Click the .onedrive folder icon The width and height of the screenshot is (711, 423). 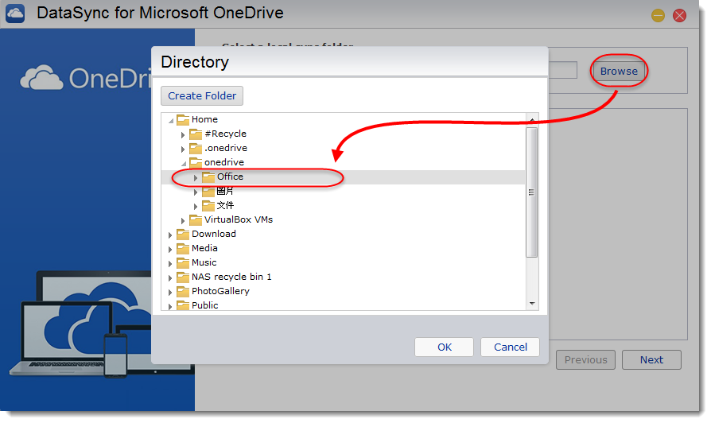[196, 148]
